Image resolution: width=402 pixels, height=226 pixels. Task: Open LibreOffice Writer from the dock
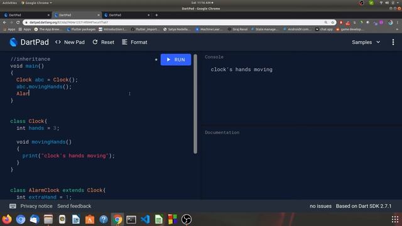pyautogui.click(x=76, y=219)
